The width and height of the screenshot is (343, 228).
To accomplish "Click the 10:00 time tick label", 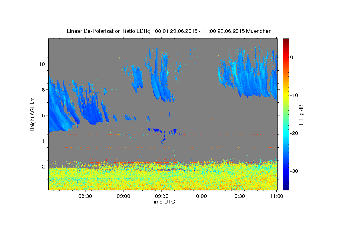I will 200,196.
